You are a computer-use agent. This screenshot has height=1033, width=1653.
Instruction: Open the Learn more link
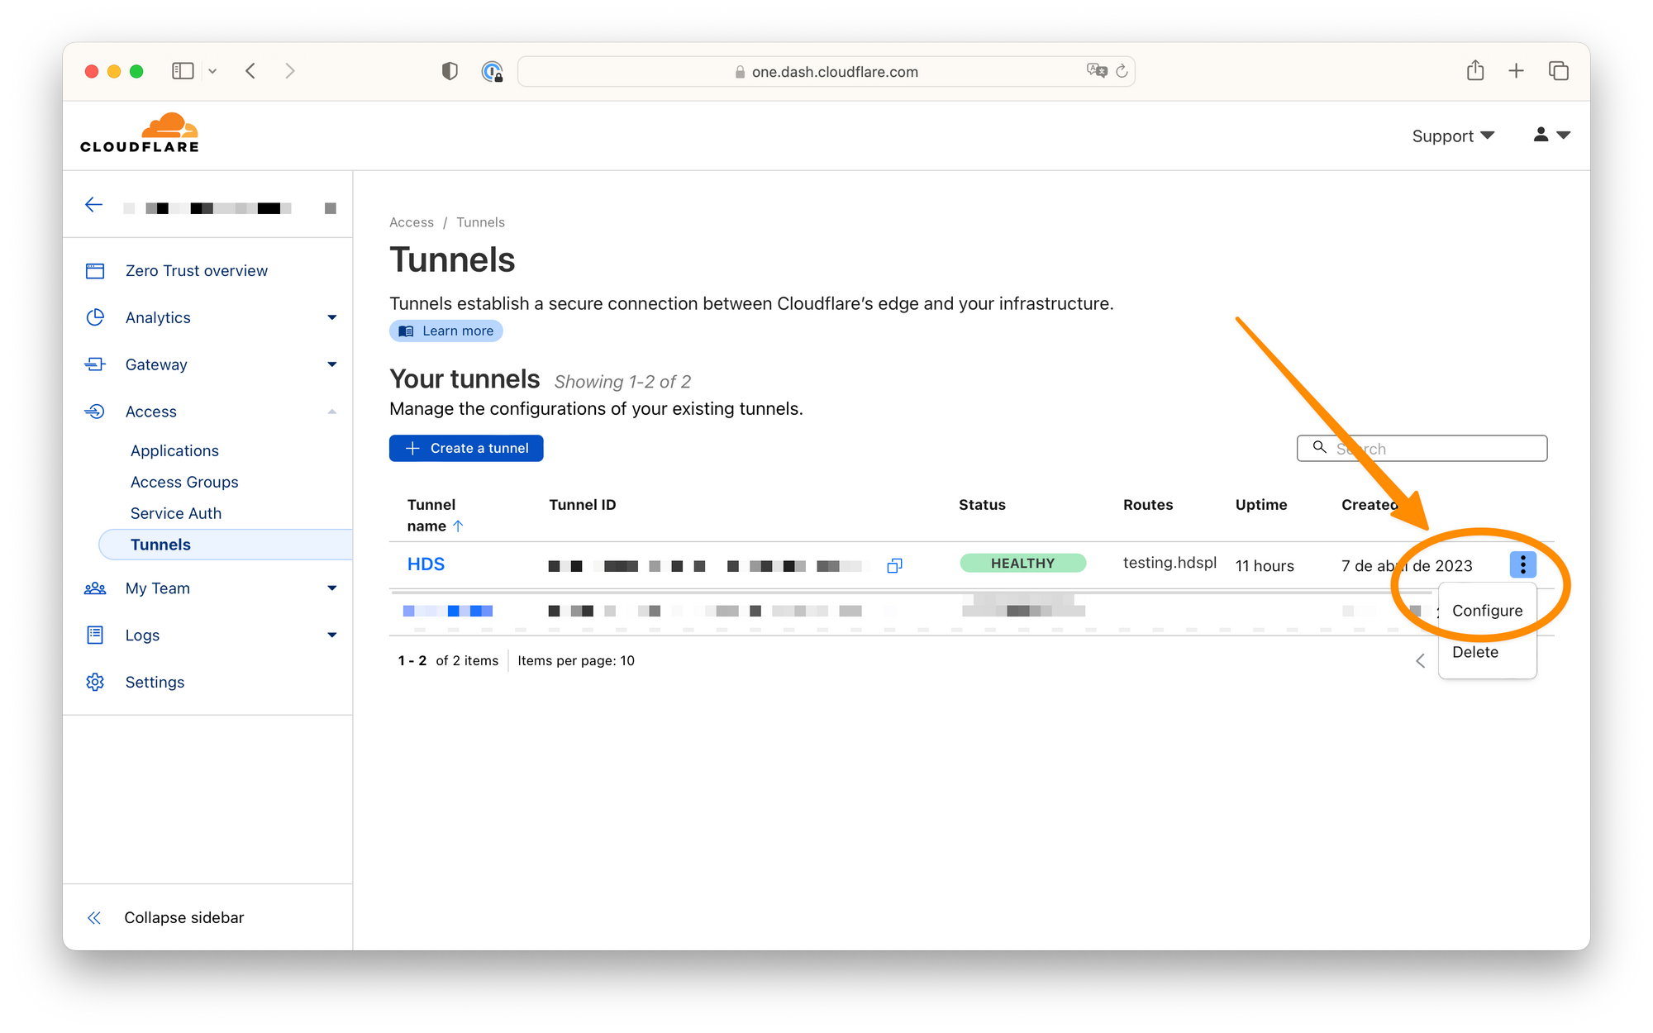click(446, 331)
